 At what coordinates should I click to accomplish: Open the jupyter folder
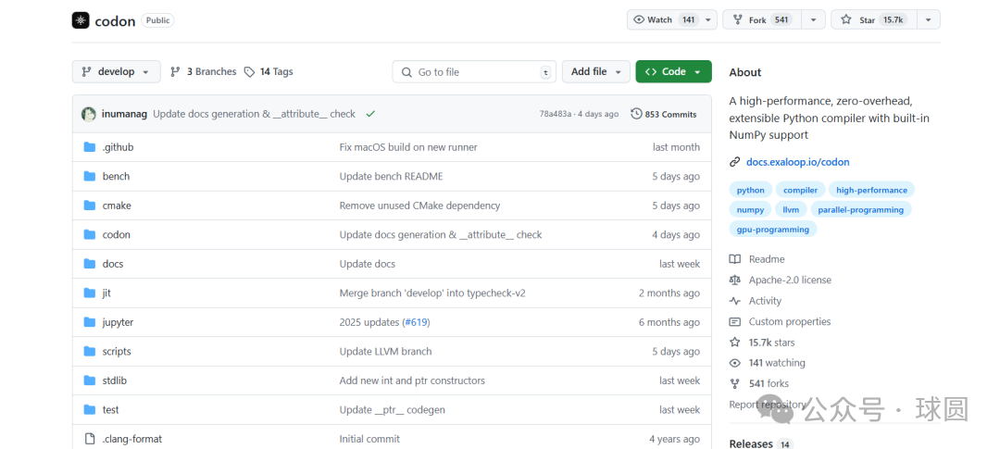[118, 323]
